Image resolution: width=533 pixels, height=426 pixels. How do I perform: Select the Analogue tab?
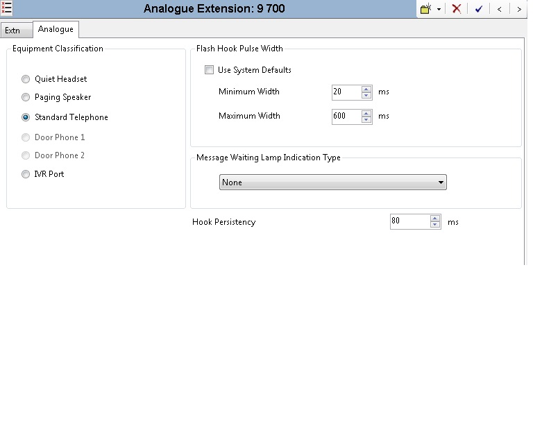click(56, 29)
